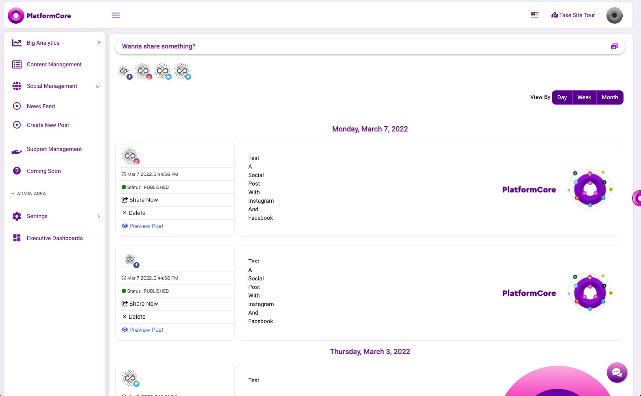641x396 pixels.
Task: Click the Executive Dashboards grid icon
Action: tap(17, 238)
